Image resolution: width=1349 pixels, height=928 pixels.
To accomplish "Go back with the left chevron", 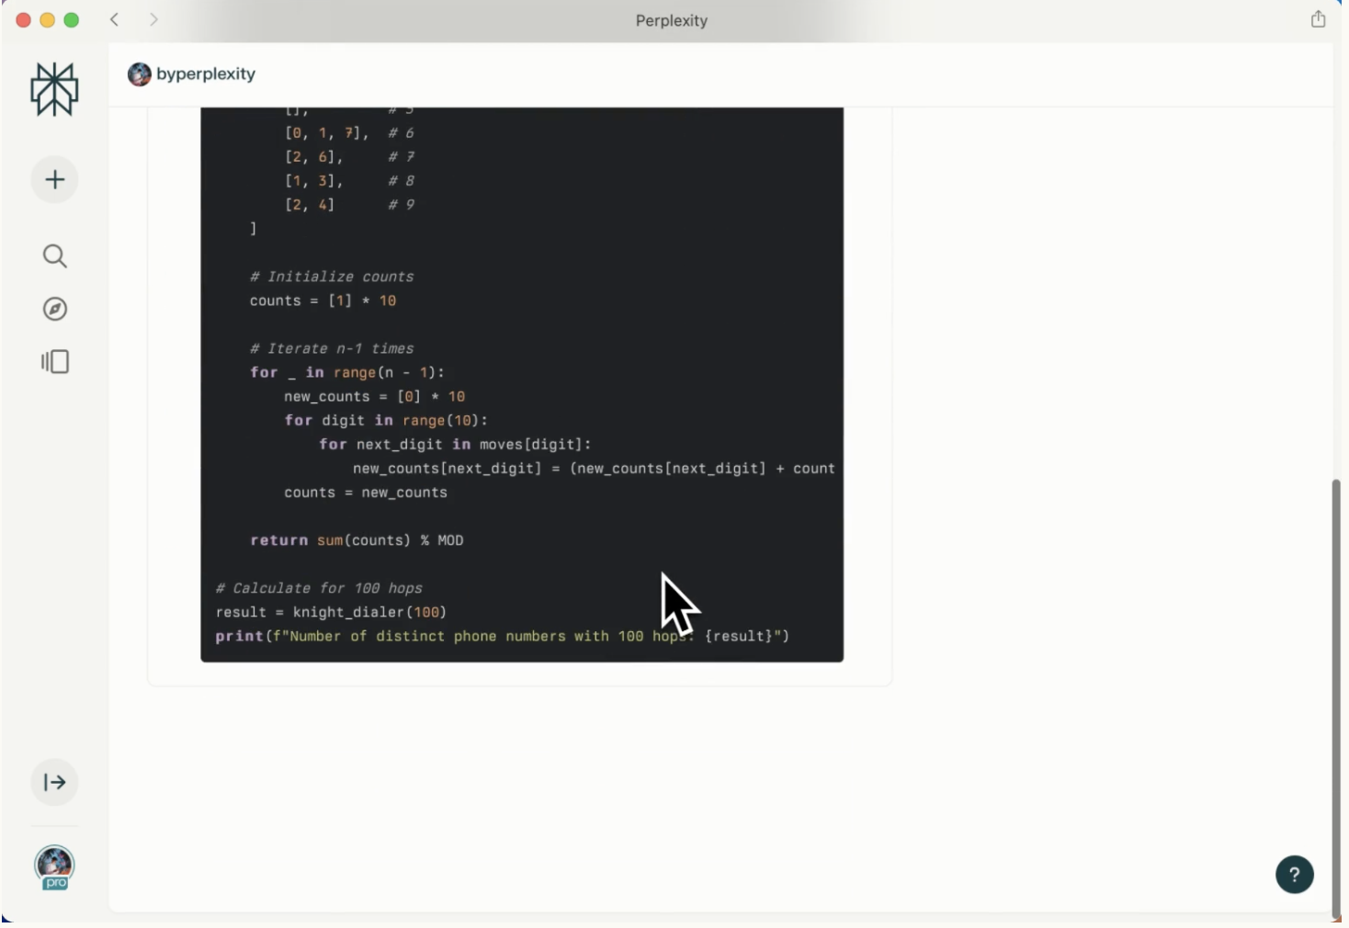I will point(115,19).
